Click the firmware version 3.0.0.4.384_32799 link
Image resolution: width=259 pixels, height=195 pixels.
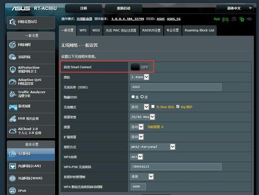[x=127, y=19]
